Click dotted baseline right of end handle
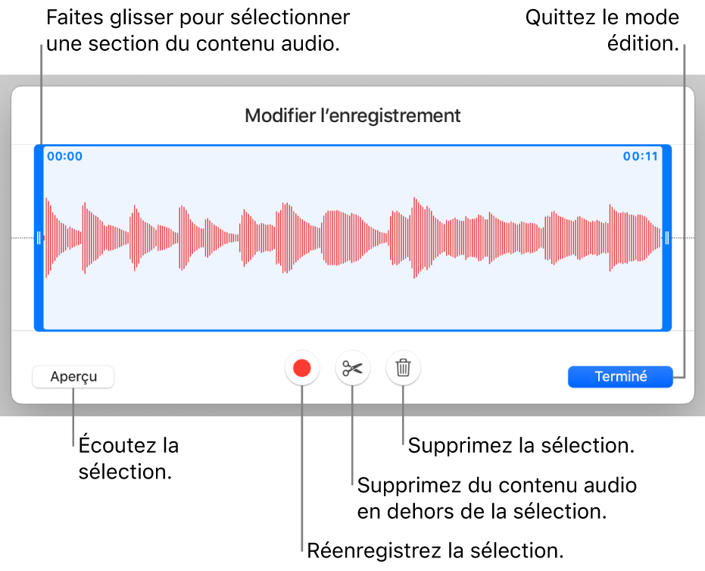Image resolution: width=705 pixels, height=571 pixels. [684, 238]
